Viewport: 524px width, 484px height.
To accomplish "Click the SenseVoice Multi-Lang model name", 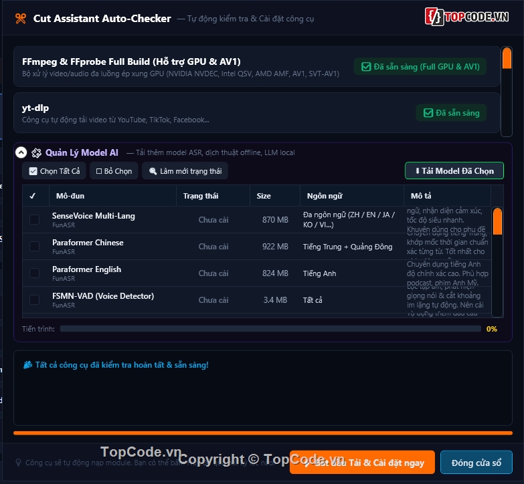I will click(94, 216).
